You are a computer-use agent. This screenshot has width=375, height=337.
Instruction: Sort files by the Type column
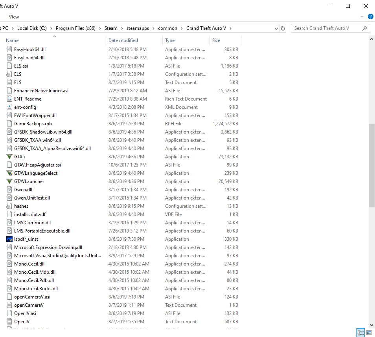(170, 40)
